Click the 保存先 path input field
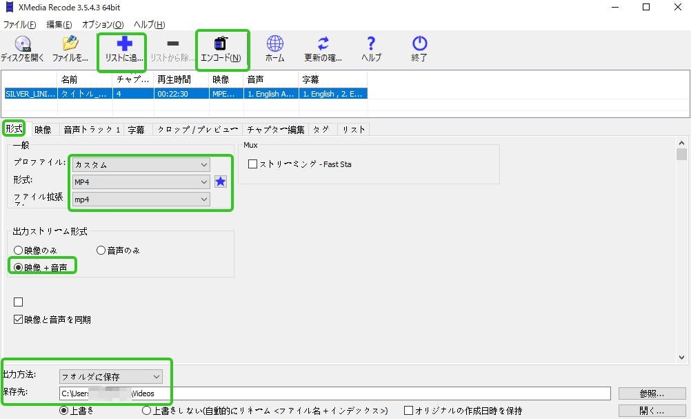Screen dimensions: 691x419 pyautogui.click(x=335, y=393)
